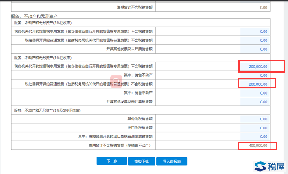Click the 400,000.00 total in 除销售不动产 row
This screenshot has height=174, width=288.
point(258,146)
